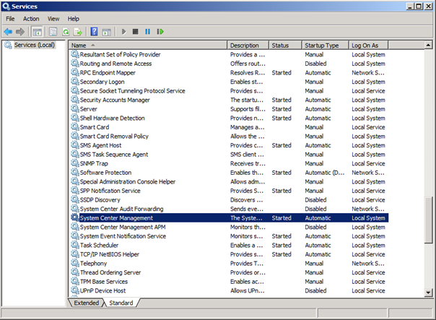The height and width of the screenshot is (320, 436).
Task: Click gear icon beside Secondary Logon
Action: point(74,81)
